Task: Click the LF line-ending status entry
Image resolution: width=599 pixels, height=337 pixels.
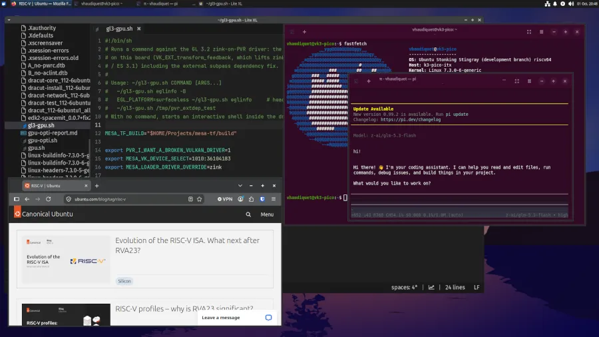Action: (477, 287)
